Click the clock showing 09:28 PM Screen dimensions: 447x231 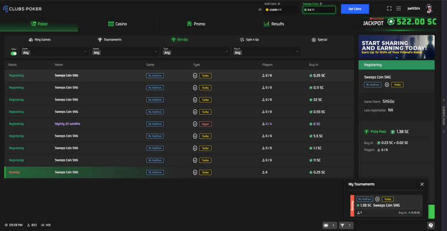point(14,225)
